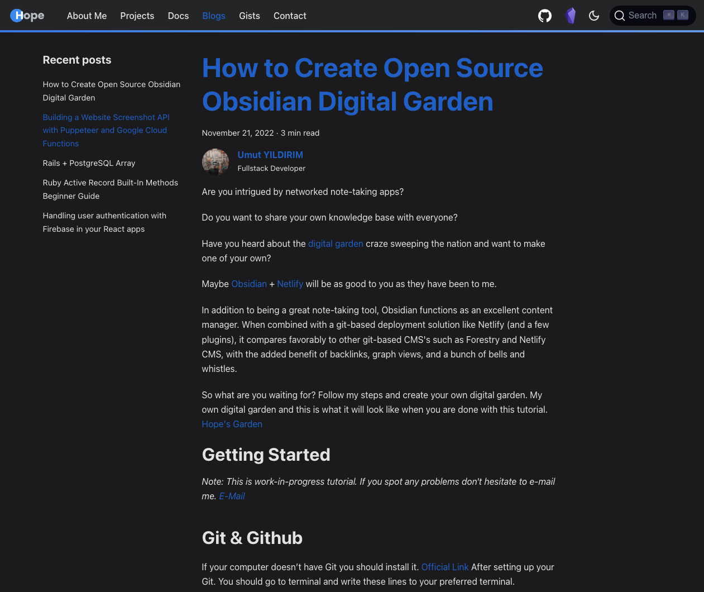Click the Fullstack Developer subtitle

[271, 168]
